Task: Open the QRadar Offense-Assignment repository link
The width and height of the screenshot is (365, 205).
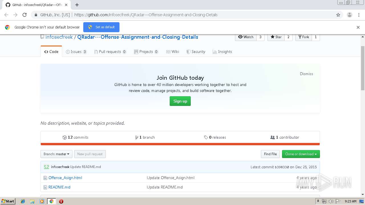Action: [138, 37]
